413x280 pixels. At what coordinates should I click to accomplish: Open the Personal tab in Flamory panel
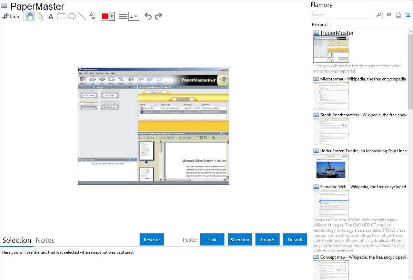pos(320,25)
